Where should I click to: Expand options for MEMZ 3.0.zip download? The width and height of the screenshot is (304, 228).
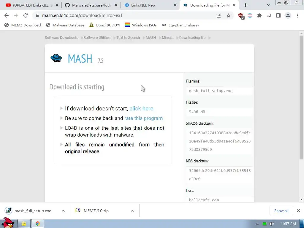[x=132, y=211]
